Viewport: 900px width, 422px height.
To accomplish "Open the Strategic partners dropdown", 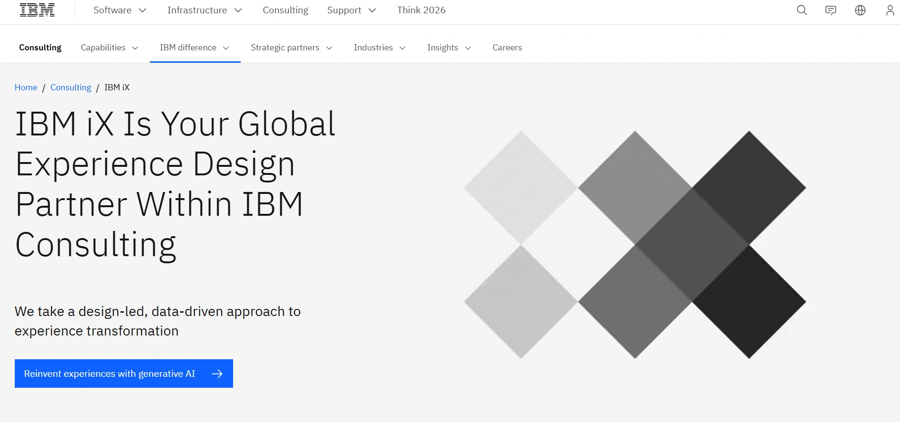I will point(291,48).
